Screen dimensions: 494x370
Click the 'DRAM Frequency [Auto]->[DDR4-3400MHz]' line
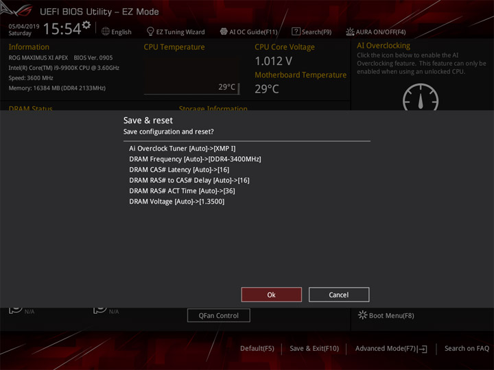point(195,159)
